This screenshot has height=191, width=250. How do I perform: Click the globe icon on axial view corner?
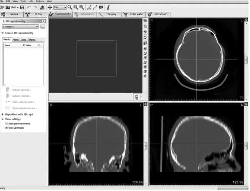pos(246,20)
